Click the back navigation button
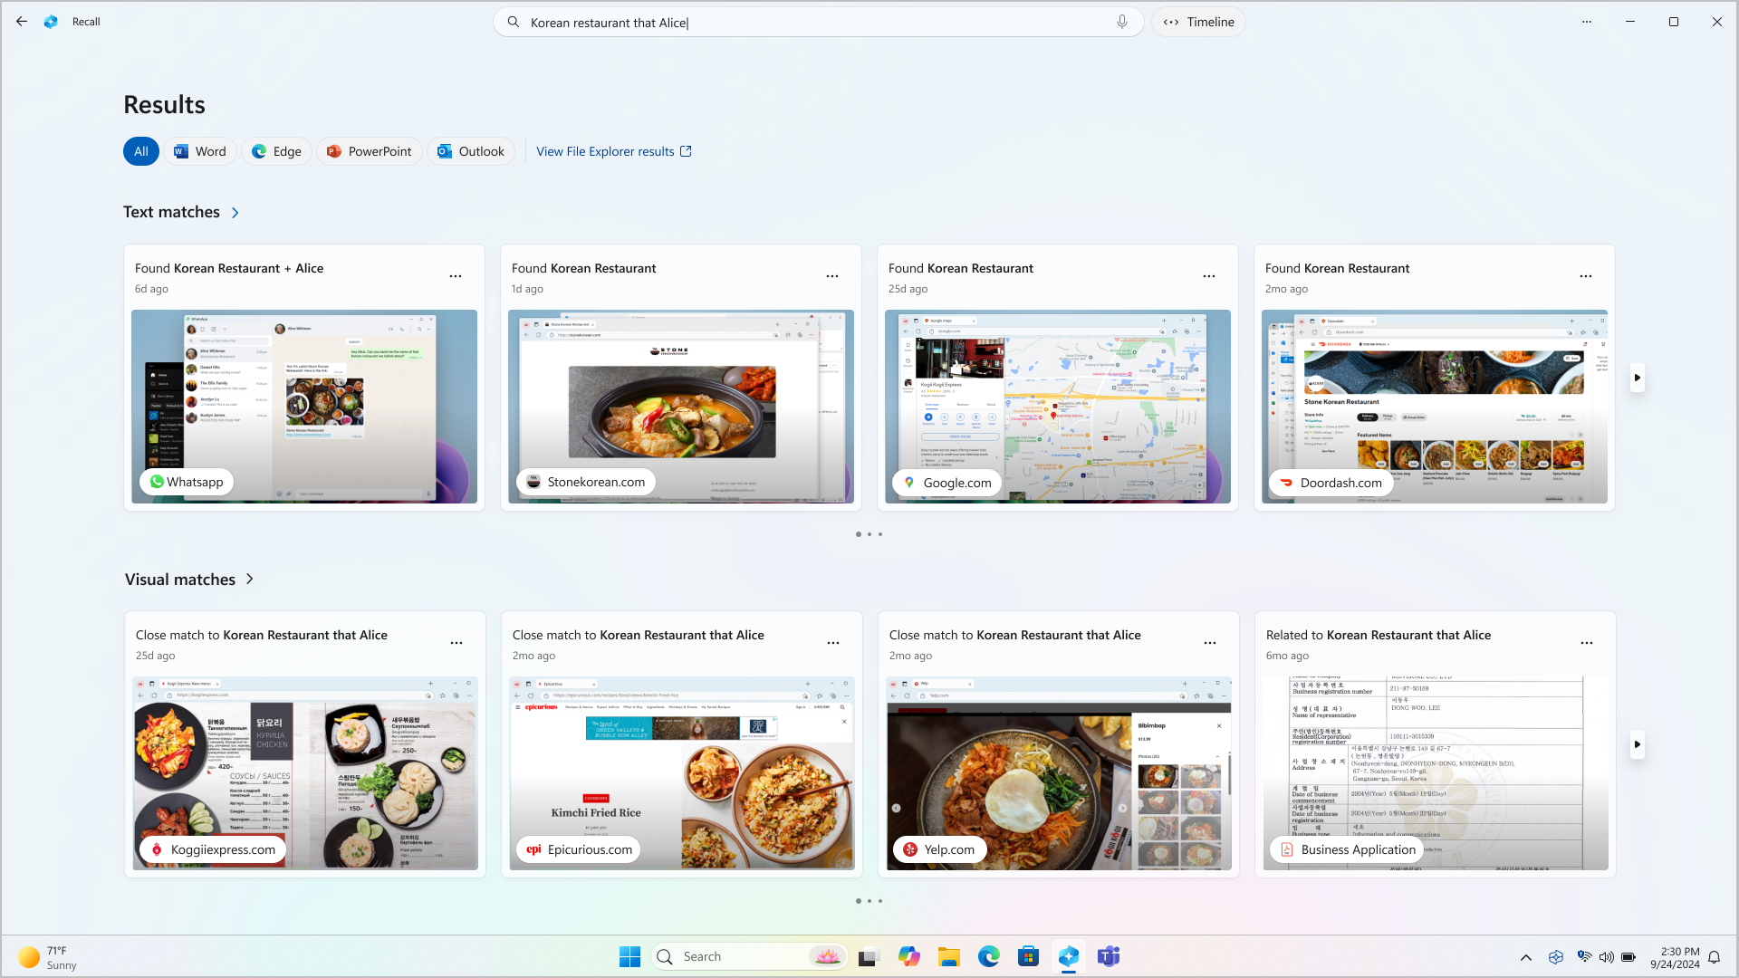Screen dimensions: 1739x978 [20, 22]
